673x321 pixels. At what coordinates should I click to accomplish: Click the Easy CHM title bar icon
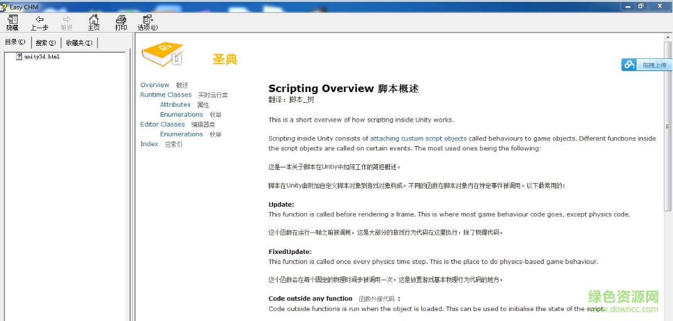coord(4,6)
